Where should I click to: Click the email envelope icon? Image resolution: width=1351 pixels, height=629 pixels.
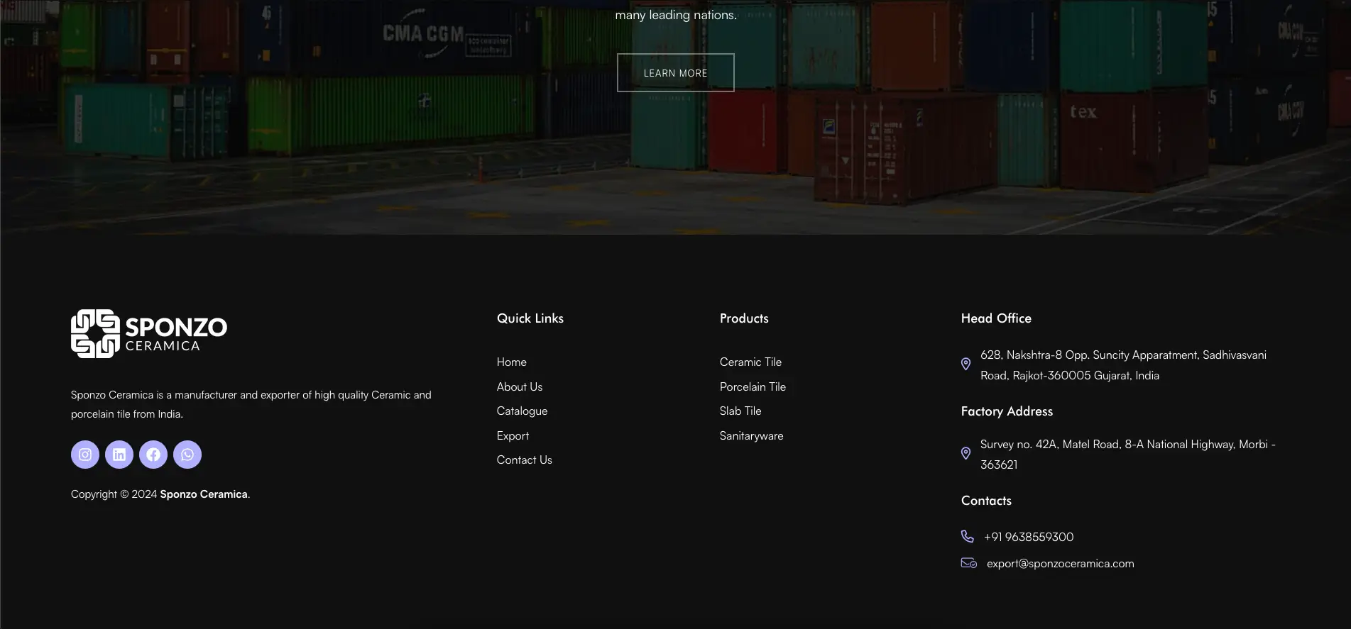pos(968,563)
